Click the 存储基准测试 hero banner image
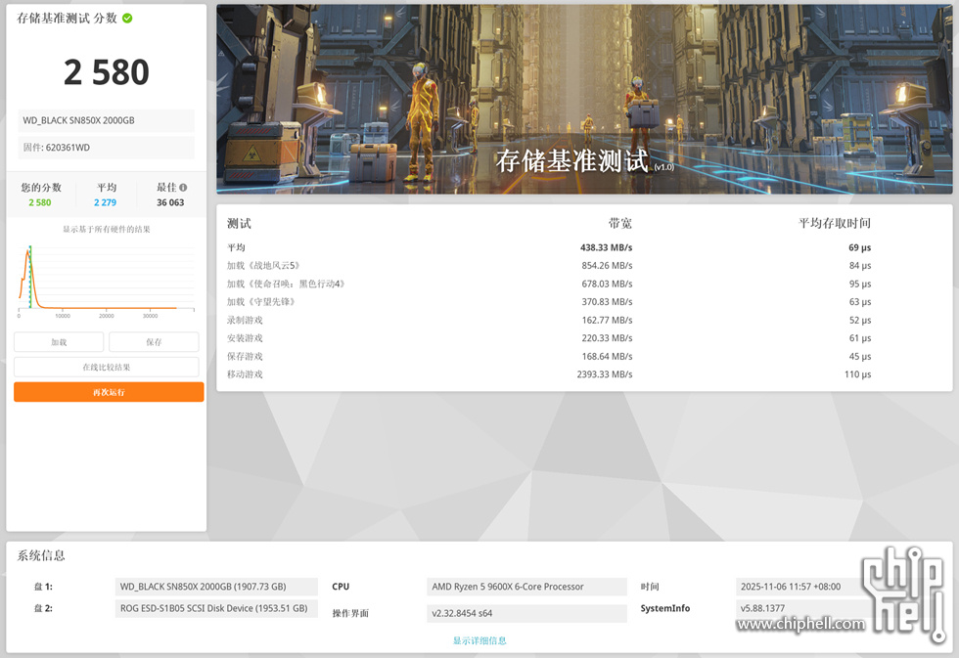The width and height of the screenshot is (959, 658). click(x=583, y=99)
